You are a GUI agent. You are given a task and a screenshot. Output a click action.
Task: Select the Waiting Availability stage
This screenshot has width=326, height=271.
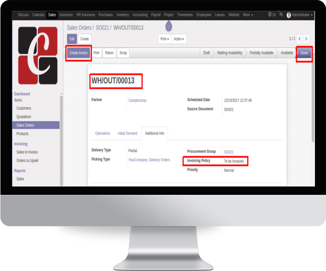(x=230, y=53)
